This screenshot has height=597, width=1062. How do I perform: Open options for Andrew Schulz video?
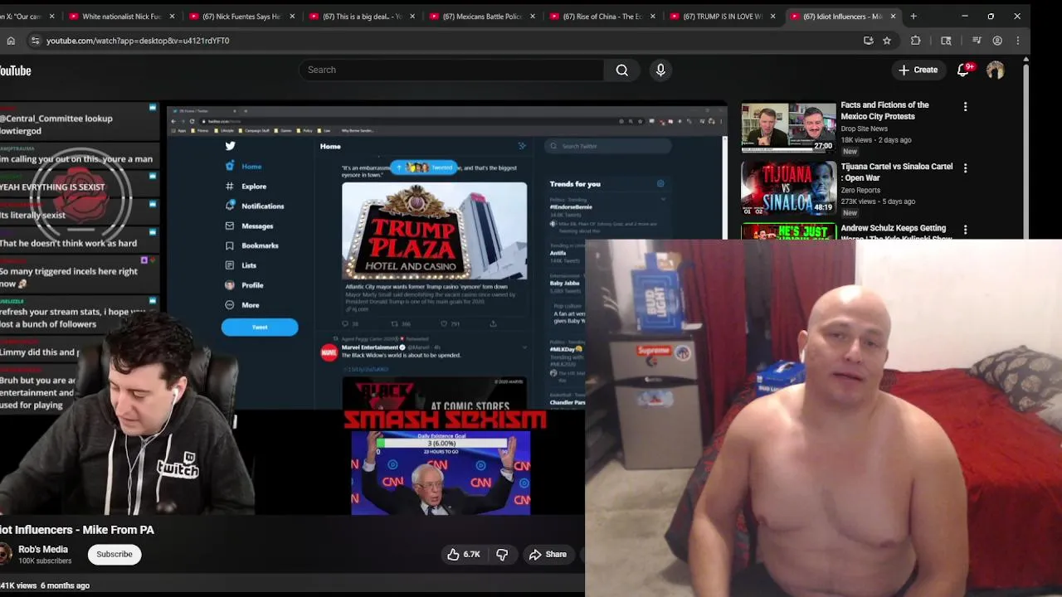coord(965,230)
